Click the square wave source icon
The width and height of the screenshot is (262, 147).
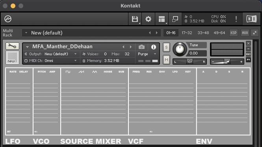[68, 72]
